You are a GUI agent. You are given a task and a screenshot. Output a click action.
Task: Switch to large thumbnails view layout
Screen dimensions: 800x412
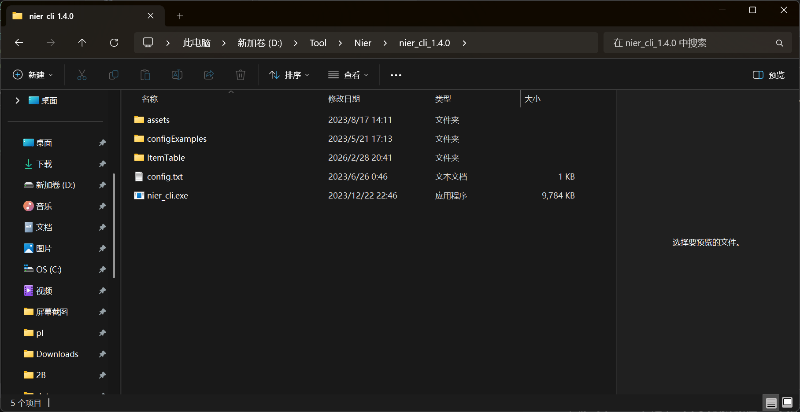point(787,403)
